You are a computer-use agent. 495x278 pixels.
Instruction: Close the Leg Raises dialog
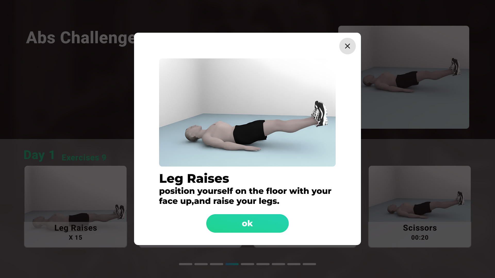tap(347, 46)
